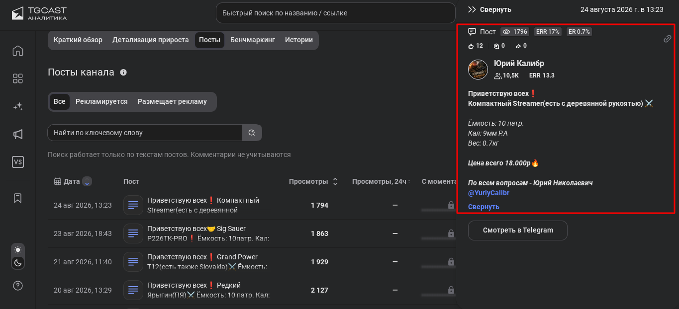The width and height of the screenshot is (679, 309).
Task: Open the VS comparison sidebar icon
Action: (x=18, y=162)
